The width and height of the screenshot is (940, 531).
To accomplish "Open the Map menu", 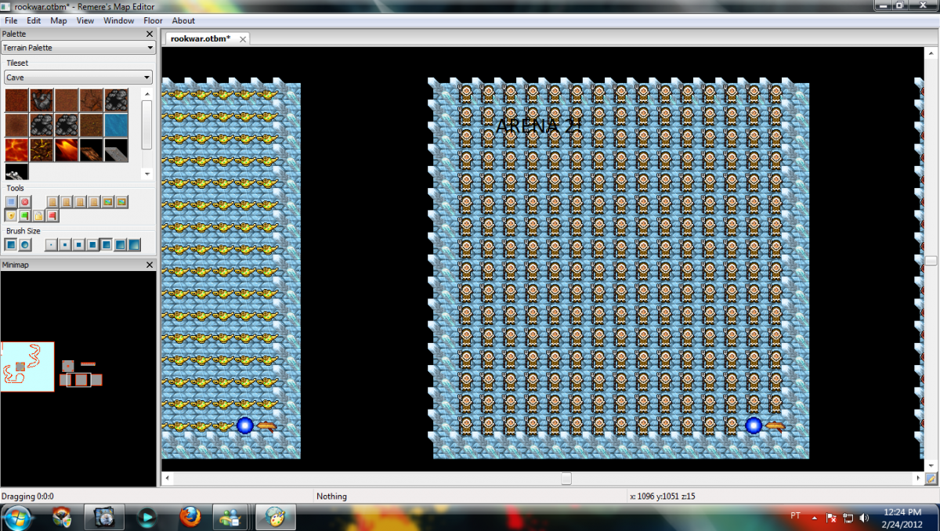I will click(x=59, y=20).
